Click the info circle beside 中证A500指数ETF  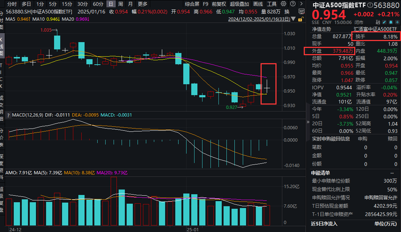pos(370,5)
